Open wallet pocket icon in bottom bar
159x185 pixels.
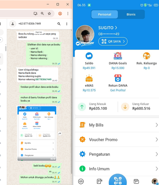click(x=136, y=181)
